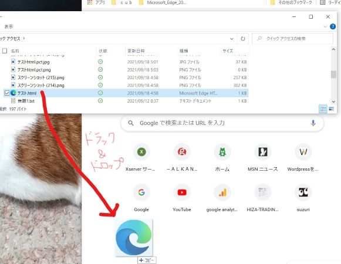Open the YouTube shortcut icon
This screenshot has height=264, width=341.
[x=182, y=192]
